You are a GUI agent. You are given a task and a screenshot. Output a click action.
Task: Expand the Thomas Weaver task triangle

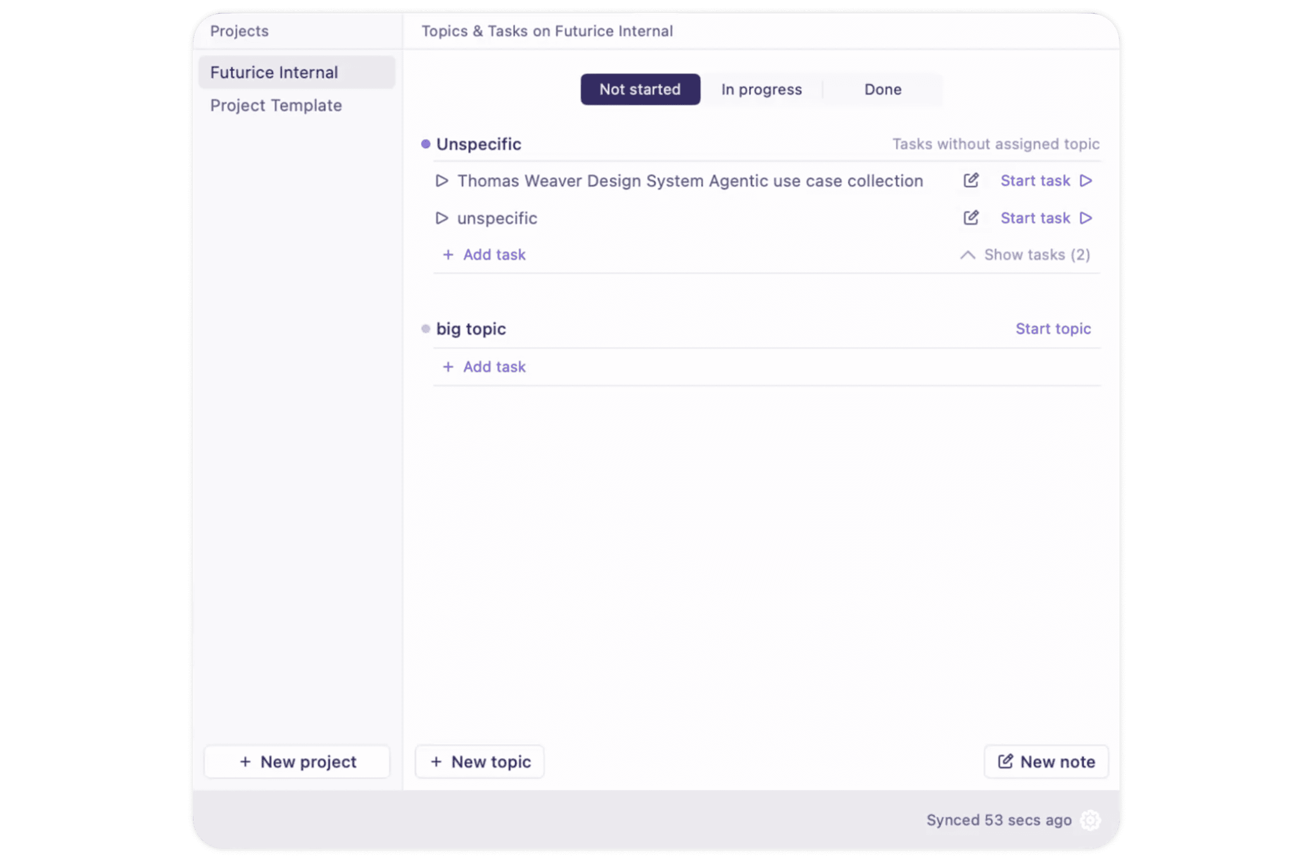click(441, 181)
